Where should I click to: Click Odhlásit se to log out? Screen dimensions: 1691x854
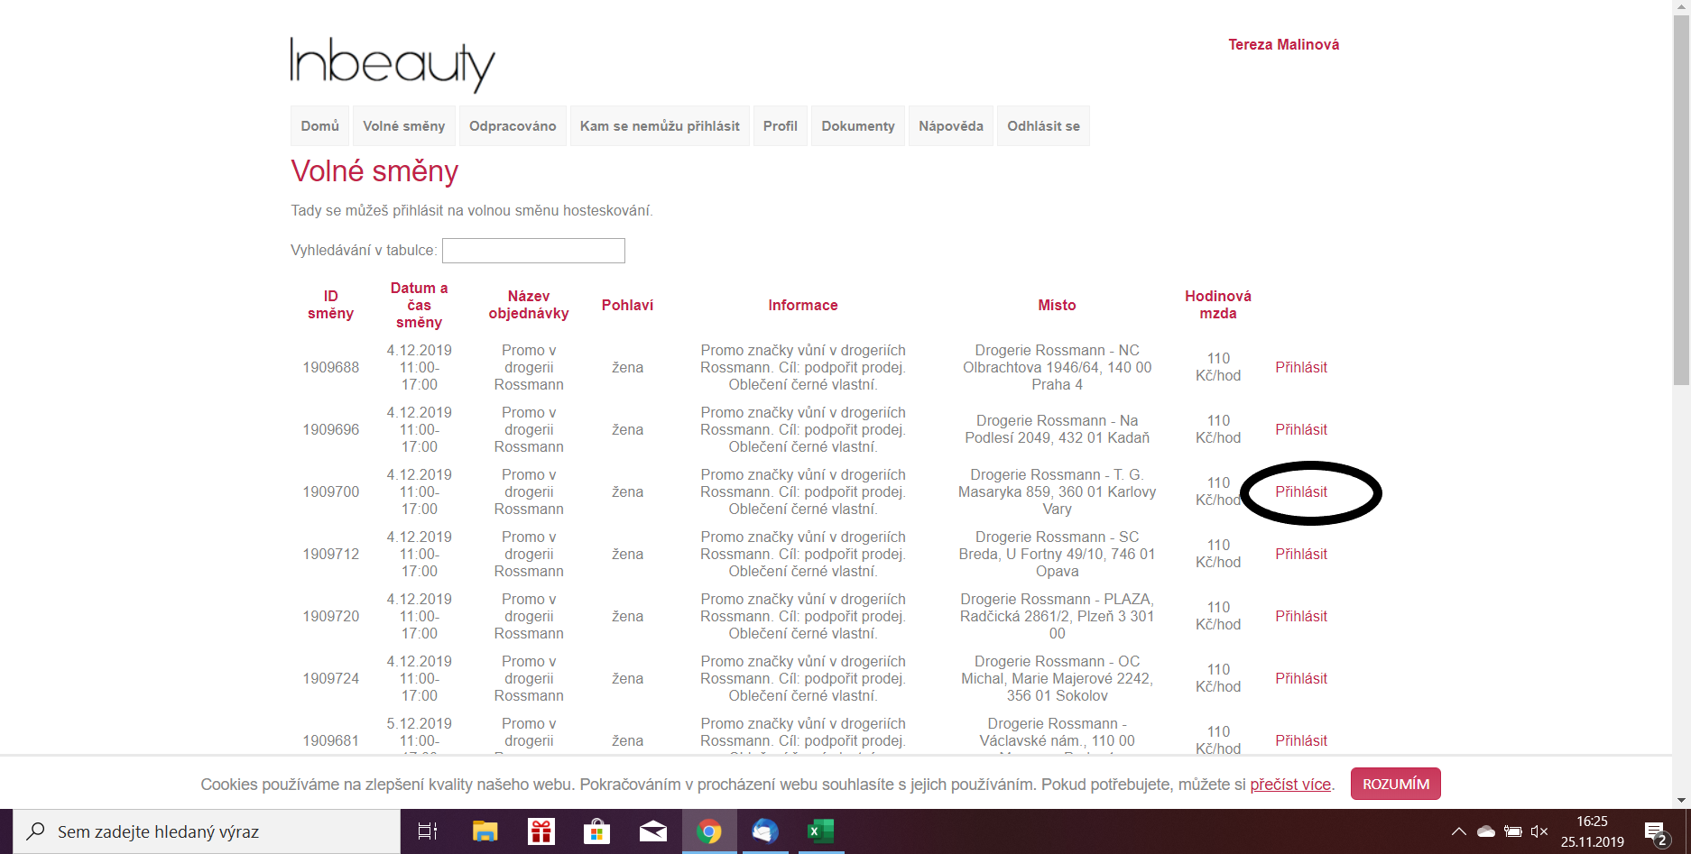coord(1044,126)
